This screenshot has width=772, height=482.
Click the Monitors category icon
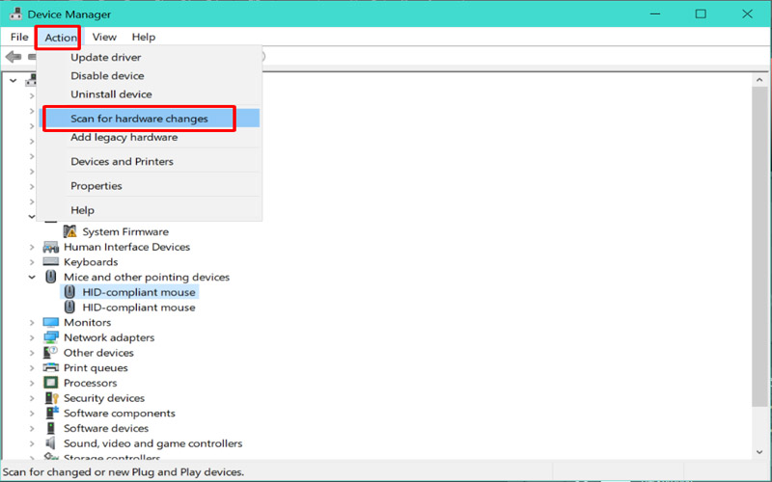click(51, 322)
